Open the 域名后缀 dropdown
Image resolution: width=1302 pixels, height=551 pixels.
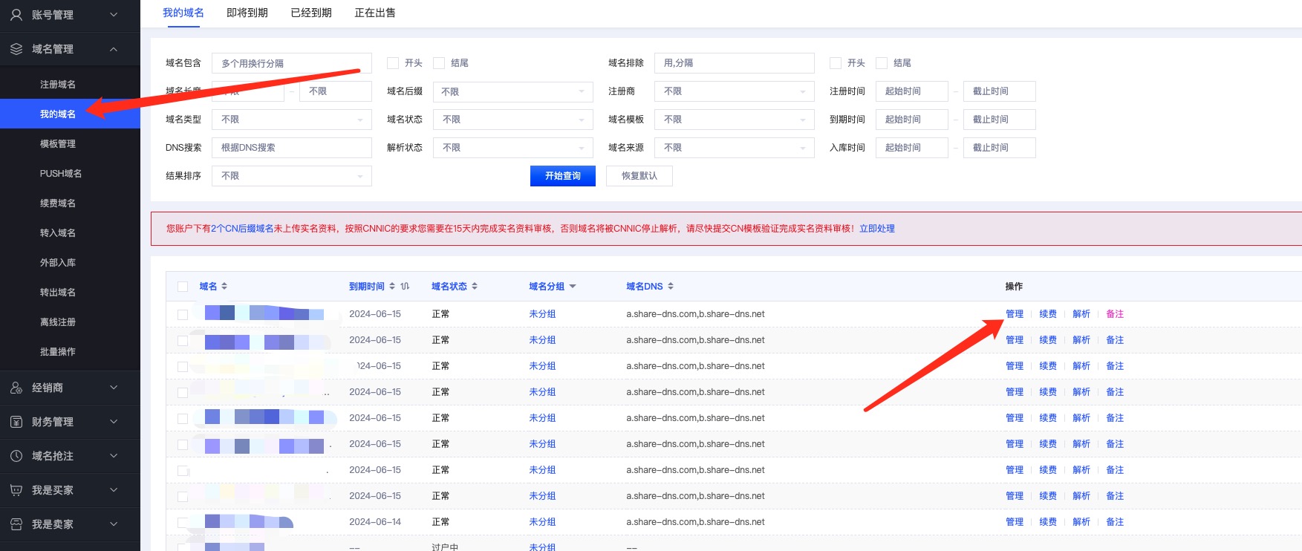pos(512,91)
